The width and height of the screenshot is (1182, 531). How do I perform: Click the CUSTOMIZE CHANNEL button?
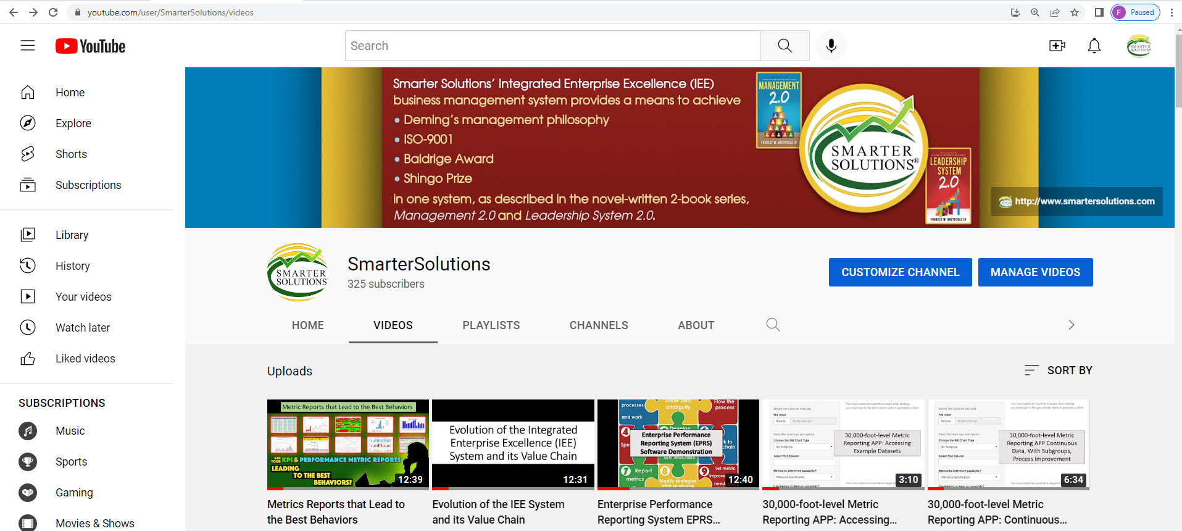click(900, 272)
